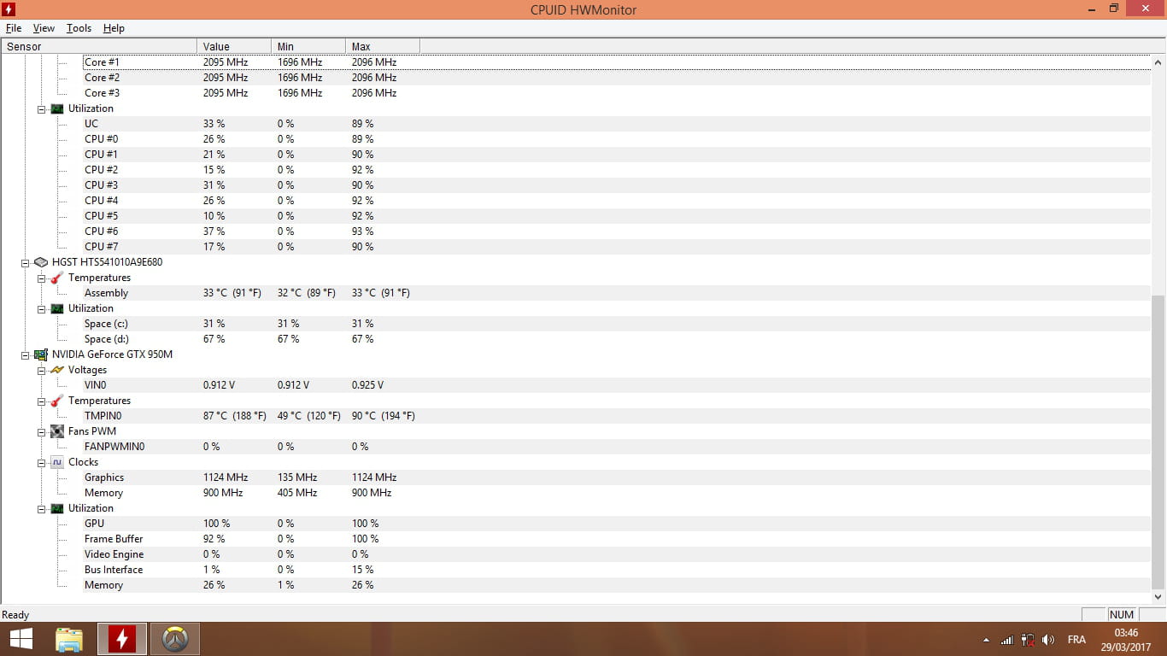Screen dimensions: 1167x656
Task: Click the graphics card icon beside NVIDIA
Action: click(40, 354)
